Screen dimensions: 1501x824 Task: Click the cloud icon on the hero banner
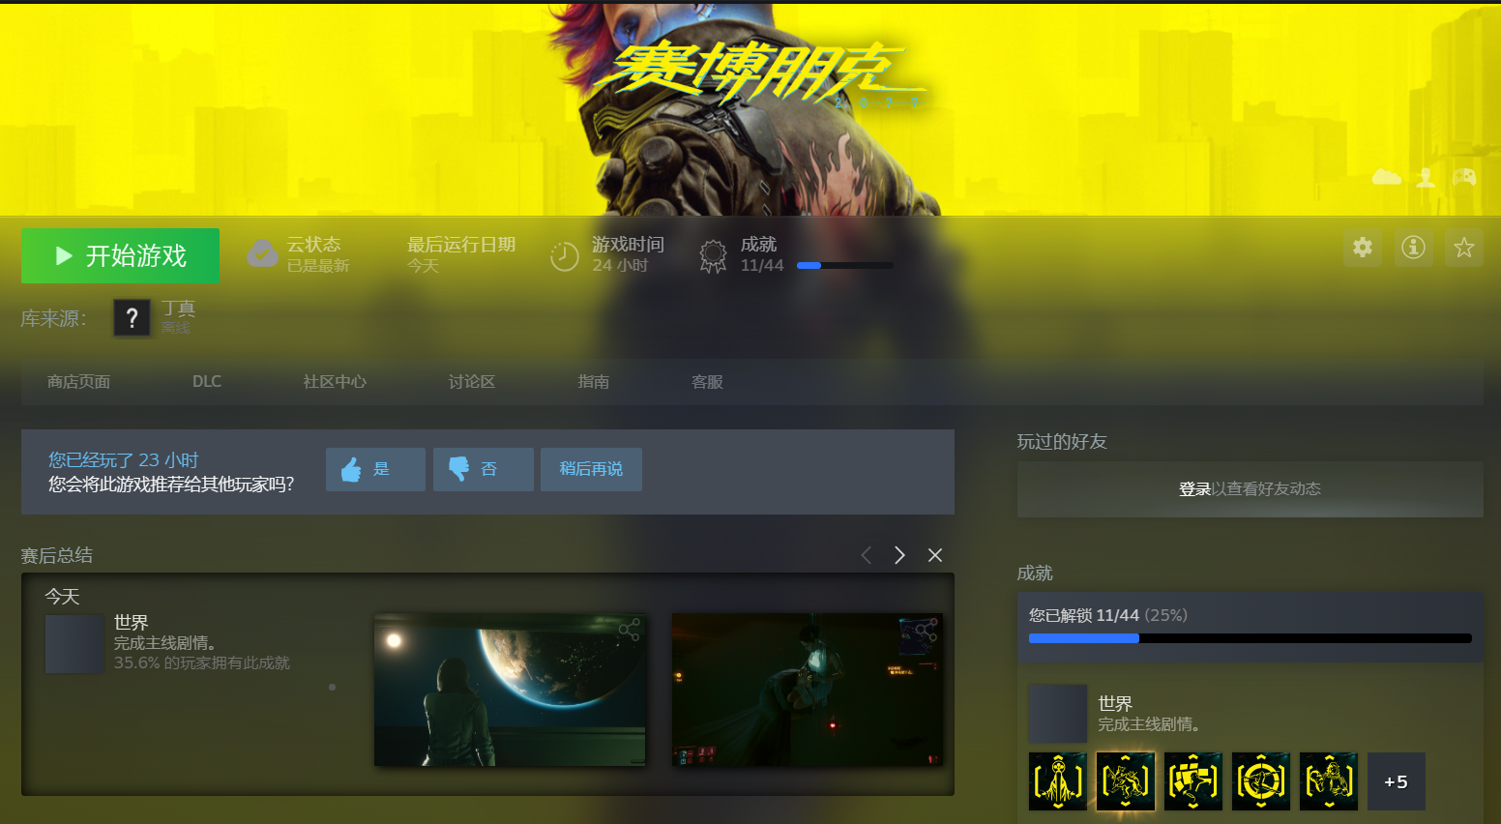click(1387, 177)
